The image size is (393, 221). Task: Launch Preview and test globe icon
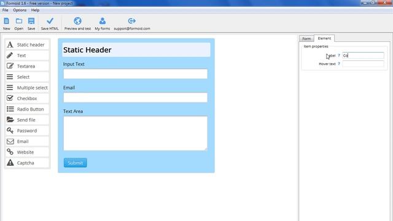[x=78, y=21]
